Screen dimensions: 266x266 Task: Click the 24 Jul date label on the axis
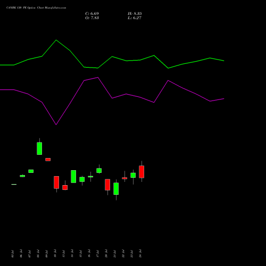point(140,254)
